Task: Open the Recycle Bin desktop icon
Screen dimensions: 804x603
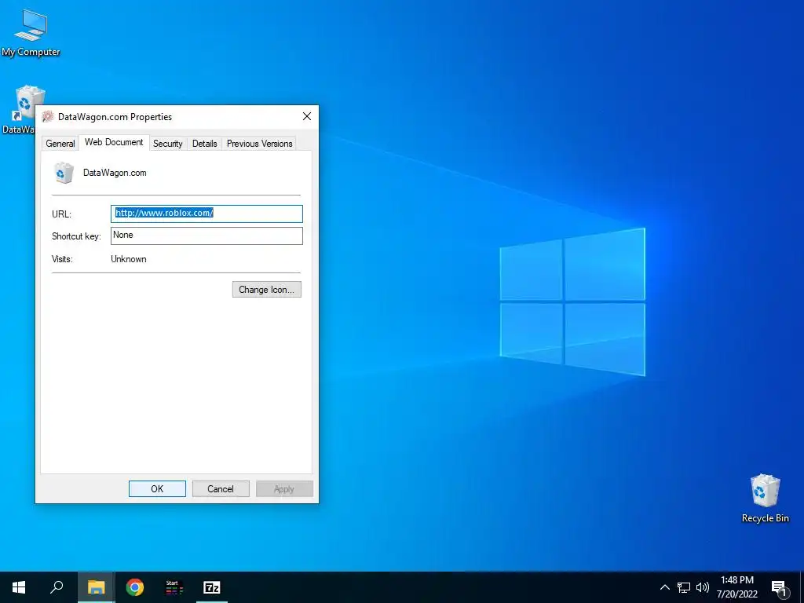Action: (x=765, y=498)
